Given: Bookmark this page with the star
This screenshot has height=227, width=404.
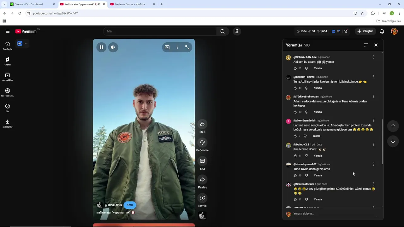Looking at the screenshot, I should click(x=362, y=13).
